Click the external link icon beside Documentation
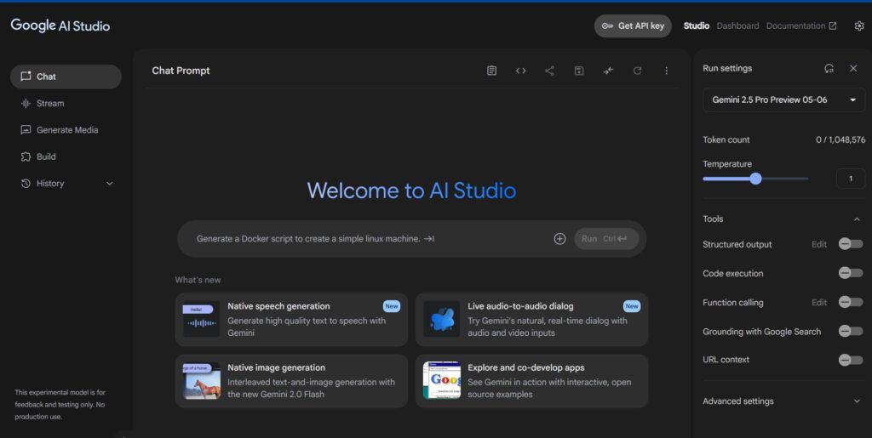872x438 pixels. coord(833,26)
